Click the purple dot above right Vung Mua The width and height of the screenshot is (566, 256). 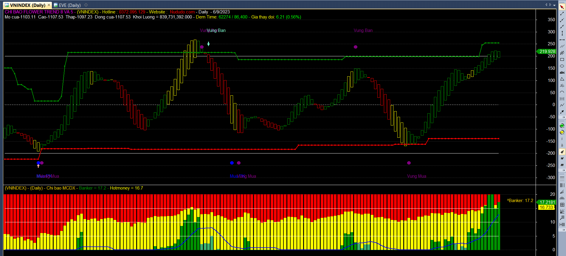click(409, 163)
